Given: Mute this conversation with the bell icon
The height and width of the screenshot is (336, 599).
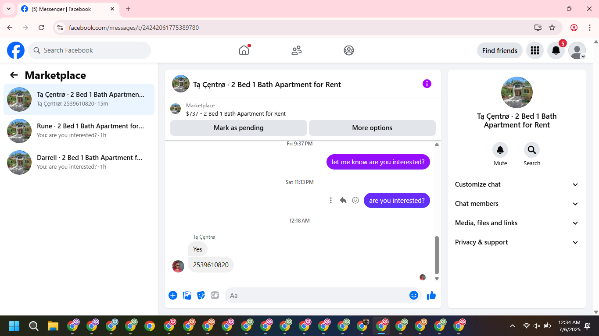Looking at the screenshot, I should (500, 150).
